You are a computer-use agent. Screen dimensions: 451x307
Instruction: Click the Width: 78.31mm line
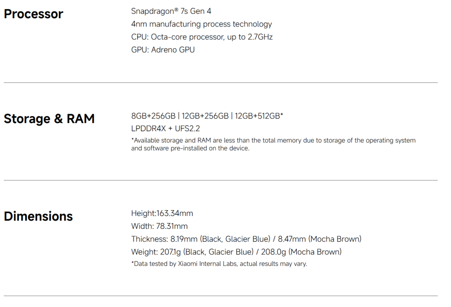[159, 226]
